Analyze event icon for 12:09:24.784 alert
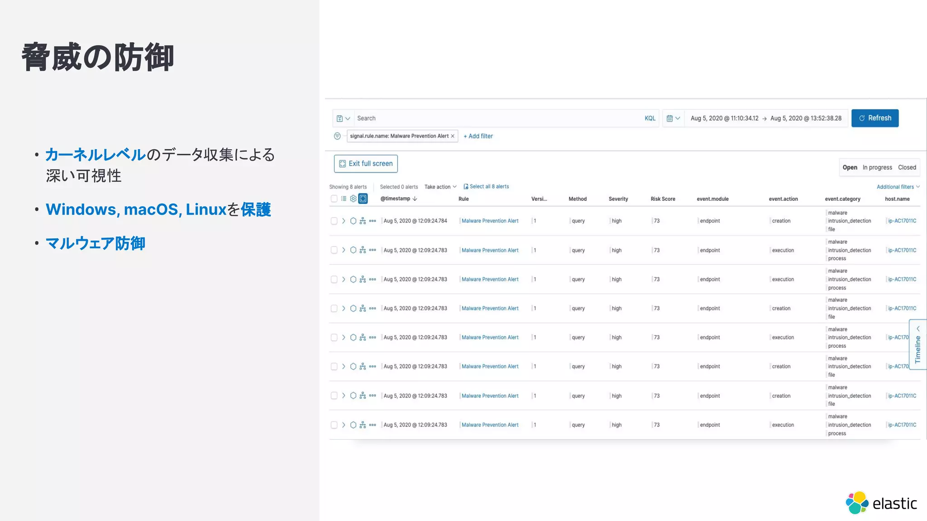927x521 pixels. tap(363, 221)
